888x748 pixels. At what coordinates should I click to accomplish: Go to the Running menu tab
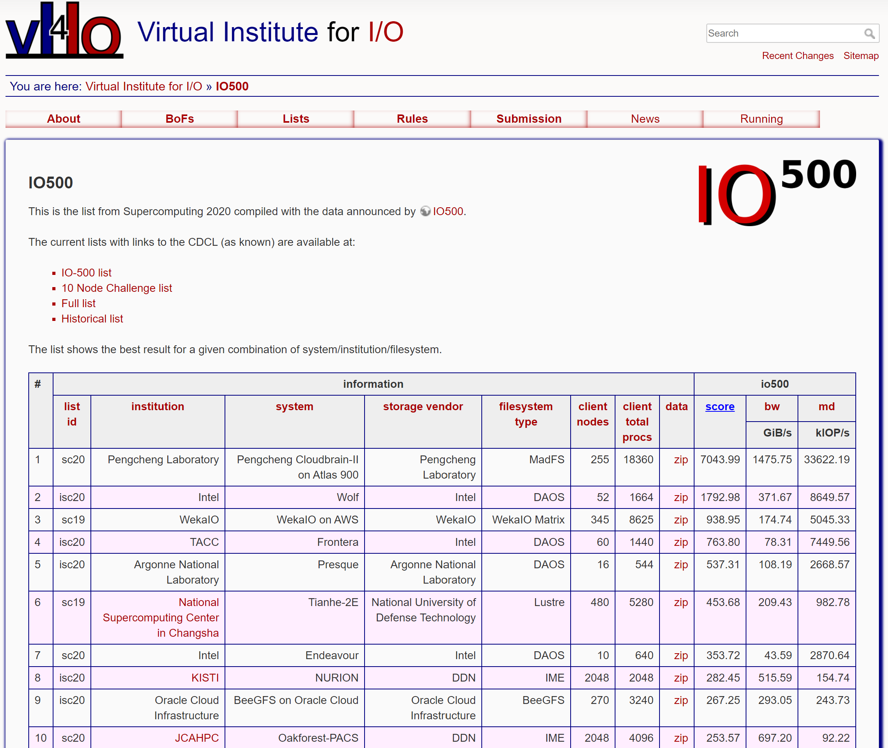click(761, 119)
